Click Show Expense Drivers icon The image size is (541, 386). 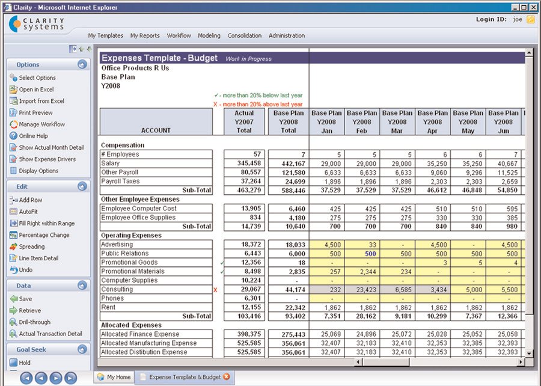tap(13, 159)
